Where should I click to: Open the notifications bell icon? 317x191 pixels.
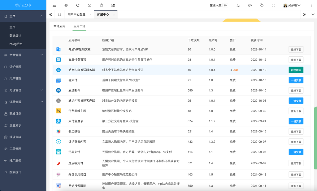[238, 5]
